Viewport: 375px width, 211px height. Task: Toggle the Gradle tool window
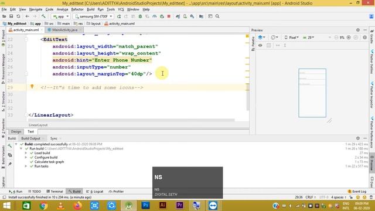[x=372, y=38]
